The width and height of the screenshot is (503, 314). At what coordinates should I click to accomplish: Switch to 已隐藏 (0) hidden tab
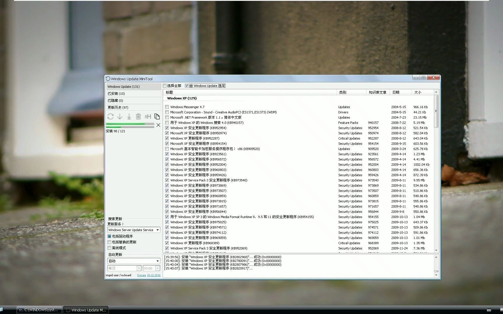tap(134, 101)
